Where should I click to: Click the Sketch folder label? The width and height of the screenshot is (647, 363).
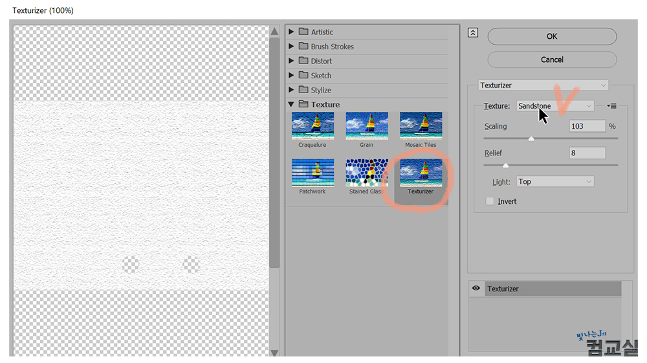321,76
